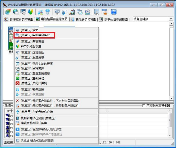This screenshot has width=177, height=148.
Task: Choose [林黛玉] 放大 from context menu
Action: point(56,30)
